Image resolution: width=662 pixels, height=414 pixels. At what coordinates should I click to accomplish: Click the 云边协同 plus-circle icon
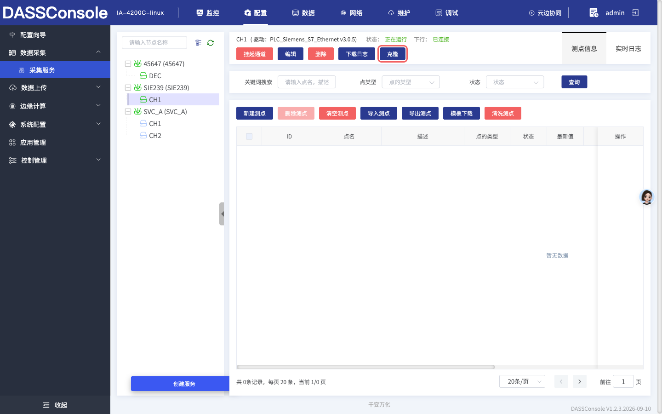[531, 13]
